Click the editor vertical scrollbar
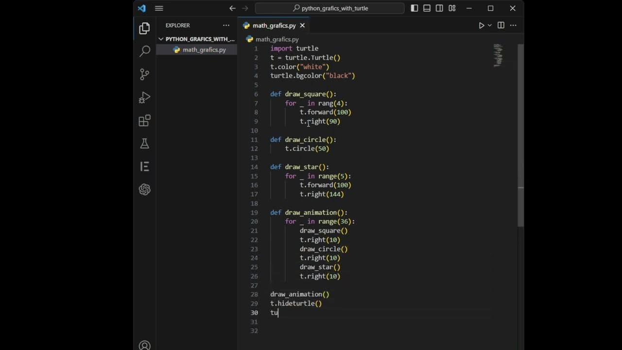 point(520,135)
